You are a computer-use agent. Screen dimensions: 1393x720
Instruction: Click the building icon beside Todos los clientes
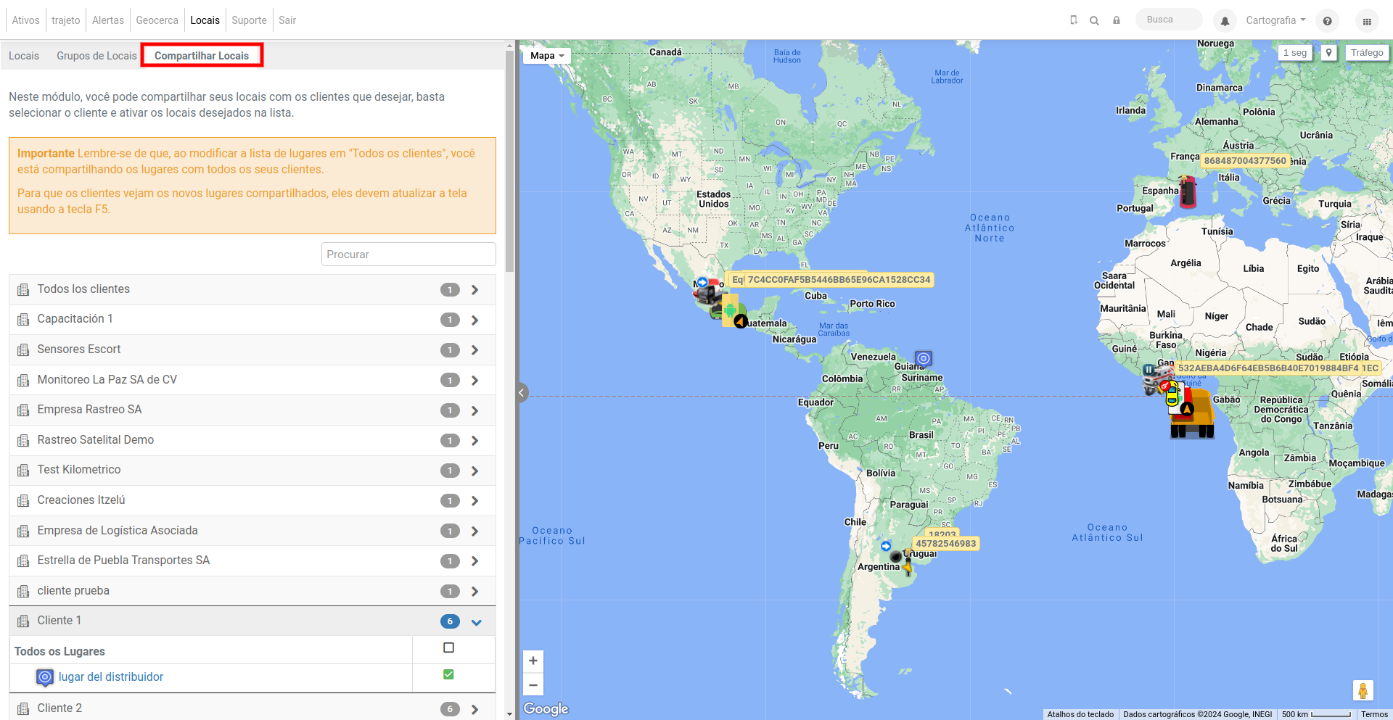tap(23, 290)
